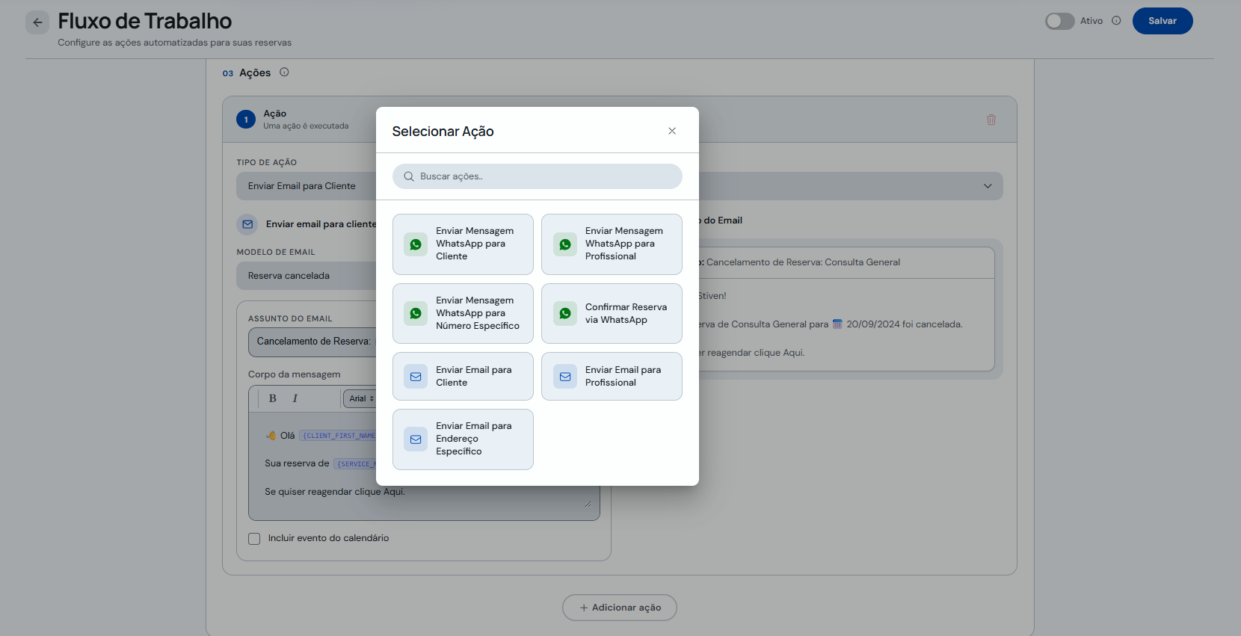
Task: Toggle italic in the message editor
Action: [x=295, y=398]
